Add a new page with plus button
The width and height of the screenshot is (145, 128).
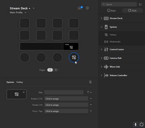point(56,70)
